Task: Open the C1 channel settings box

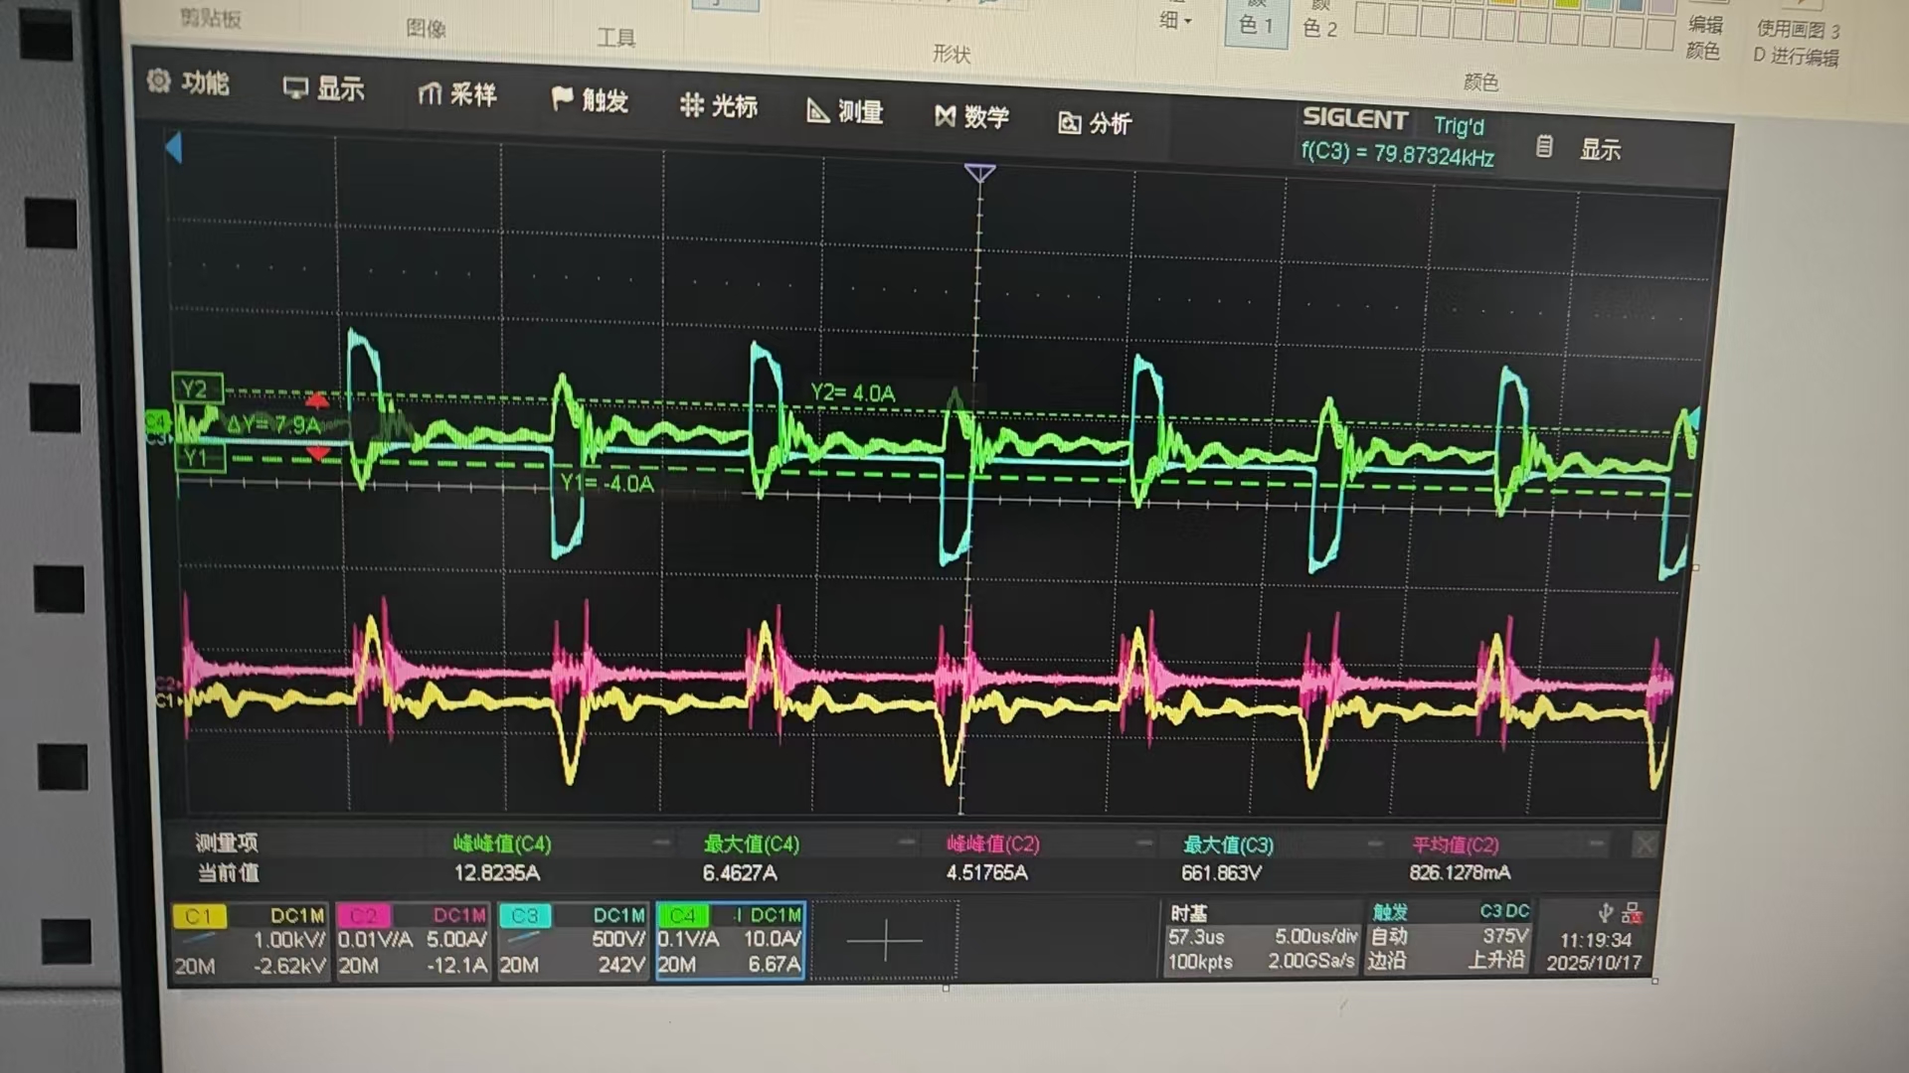Action: (x=249, y=940)
